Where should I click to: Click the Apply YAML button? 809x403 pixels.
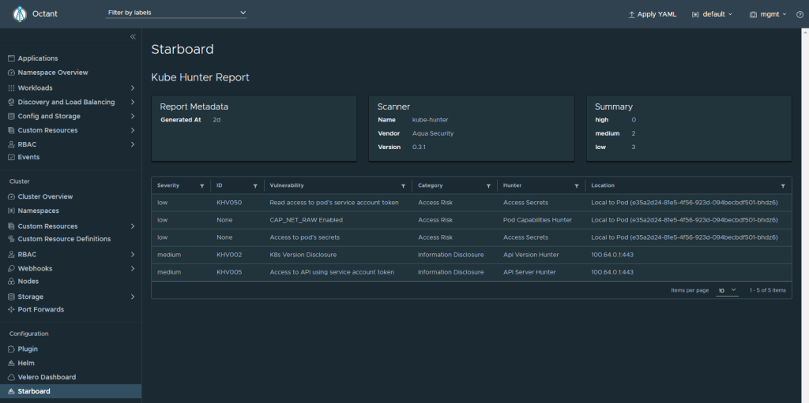coord(652,14)
